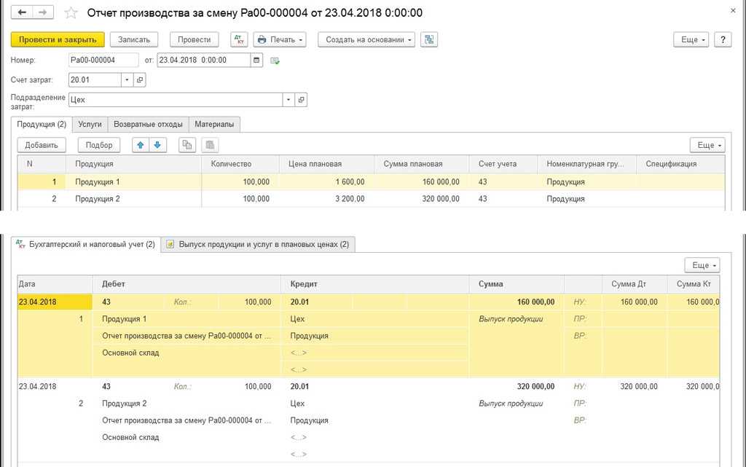This screenshot has height=467, width=746.
Task: Click the Записать button
Action: (x=134, y=39)
